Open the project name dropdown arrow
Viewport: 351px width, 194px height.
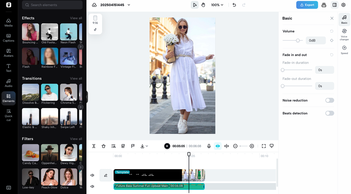(x=129, y=5)
